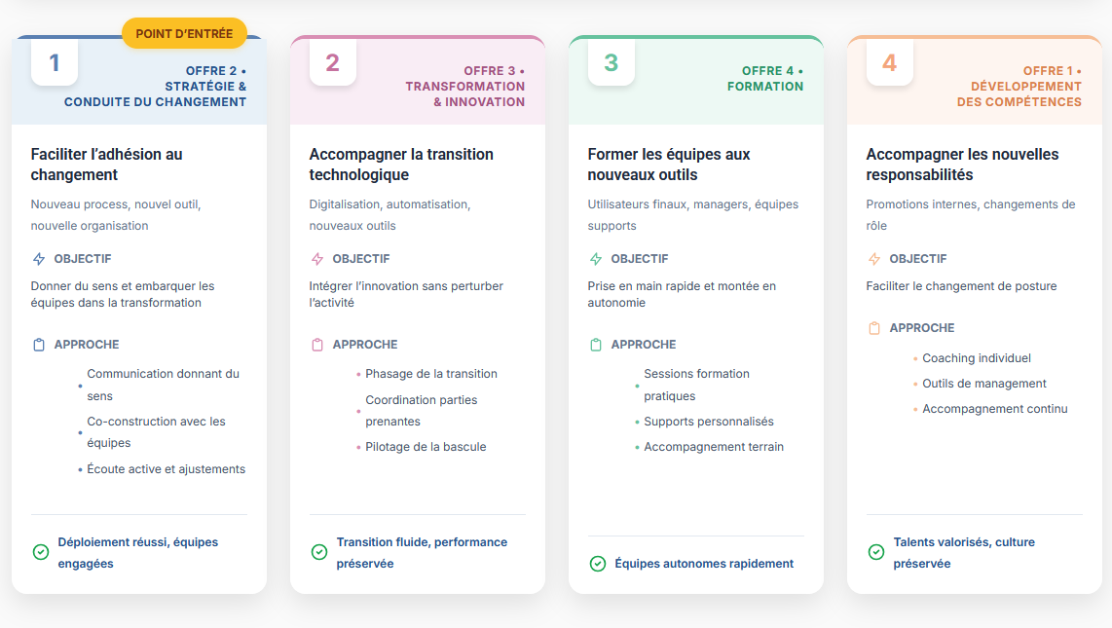1112x628 pixels.
Task: Select the number 1 step badge
Action: (55, 62)
